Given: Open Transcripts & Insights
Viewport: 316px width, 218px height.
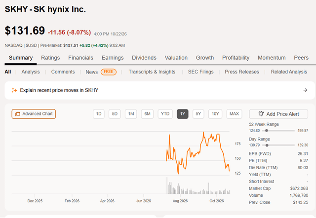Looking at the screenshot, I should coord(152,72).
